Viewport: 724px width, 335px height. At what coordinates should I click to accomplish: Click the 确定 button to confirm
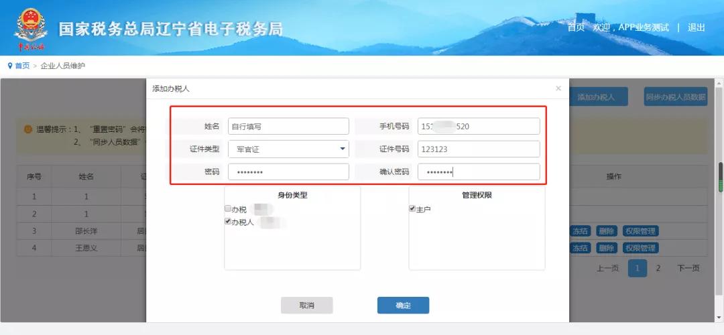(403, 306)
